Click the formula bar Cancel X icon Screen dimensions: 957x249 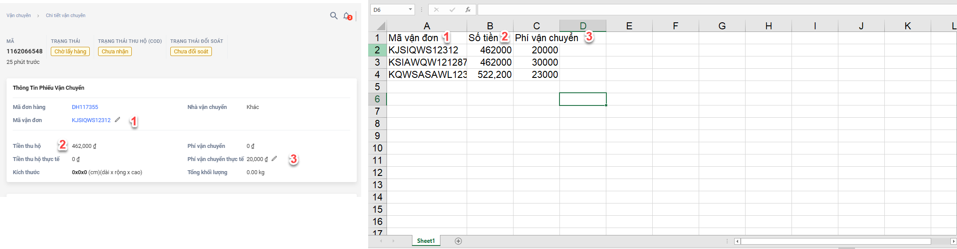pos(436,10)
